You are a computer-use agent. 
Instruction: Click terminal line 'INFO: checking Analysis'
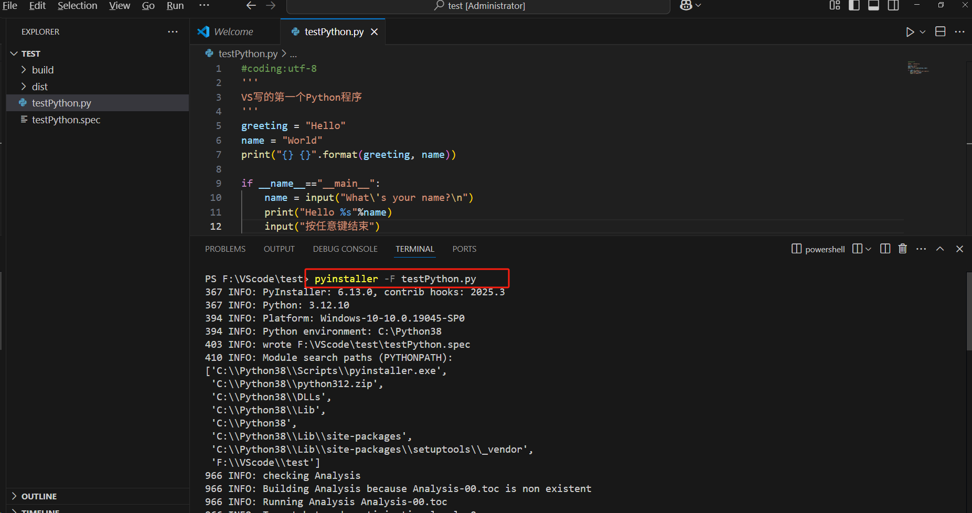tap(283, 475)
